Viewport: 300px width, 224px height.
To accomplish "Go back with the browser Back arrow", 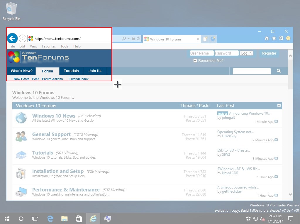I will (12, 38).
